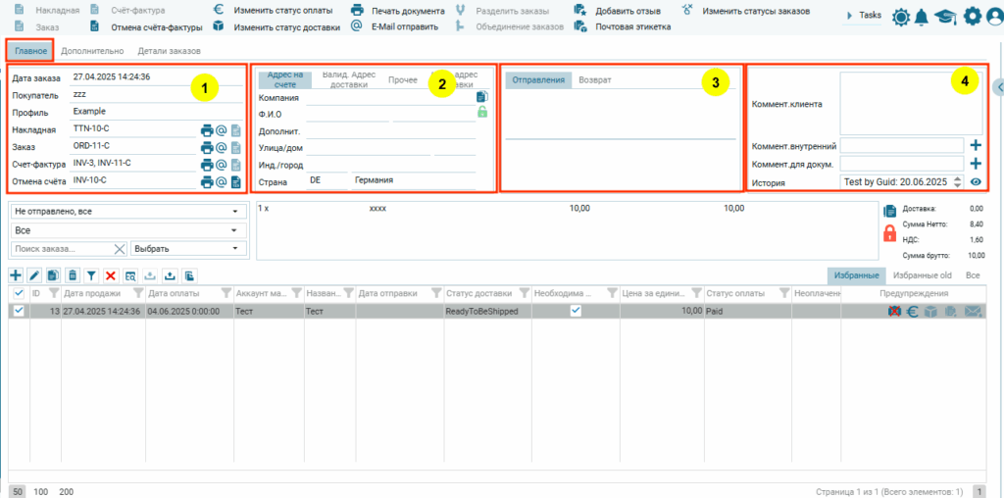Uncheck the row checkbox for order 13
This screenshot has height=498, width=1004.
[19, 311]
